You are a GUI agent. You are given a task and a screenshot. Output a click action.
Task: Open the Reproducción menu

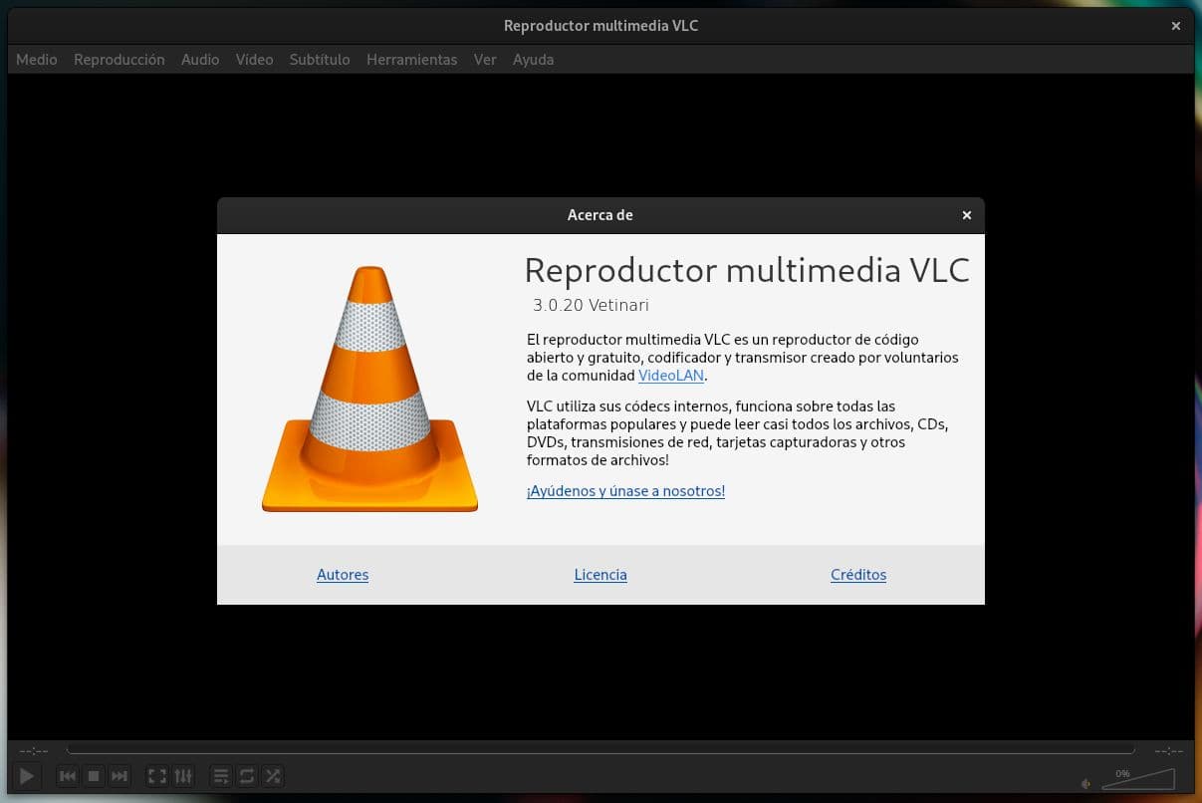pos(120,60)
